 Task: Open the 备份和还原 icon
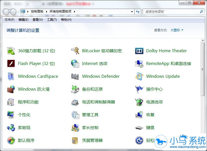[75, 89]
